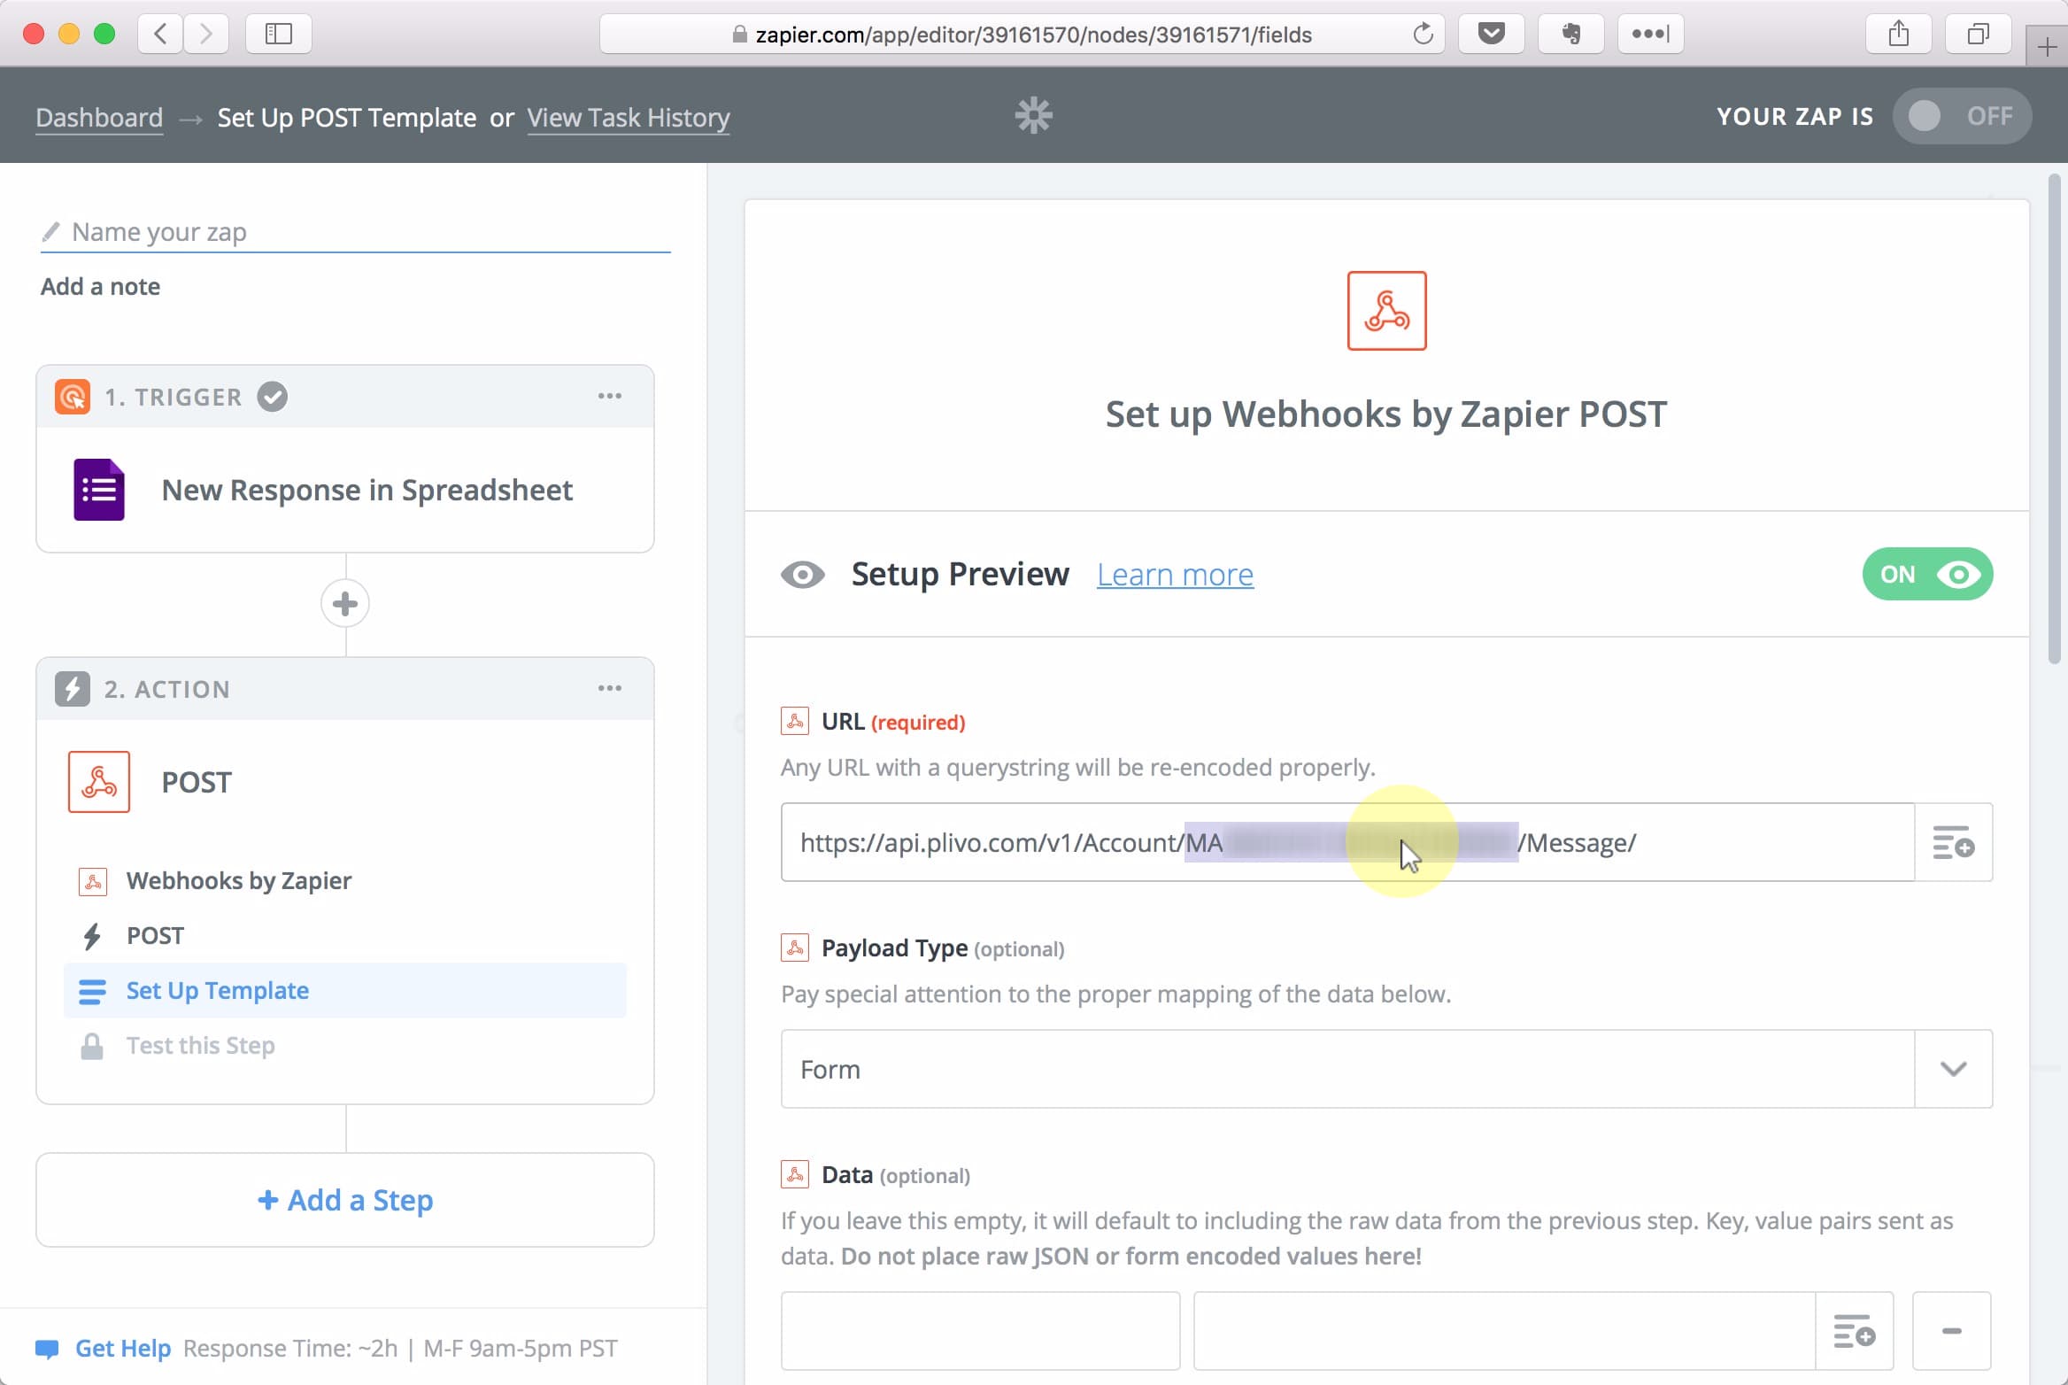The image size is (2068, 1385).
Task: Click the webhook icon beside Payload Type
Action: [795, 948]
